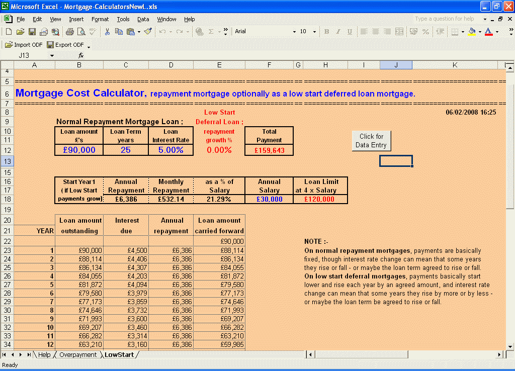The image size is (515, 371).
Task: Toggle Underline formatting
Action: tap(350, 32)
